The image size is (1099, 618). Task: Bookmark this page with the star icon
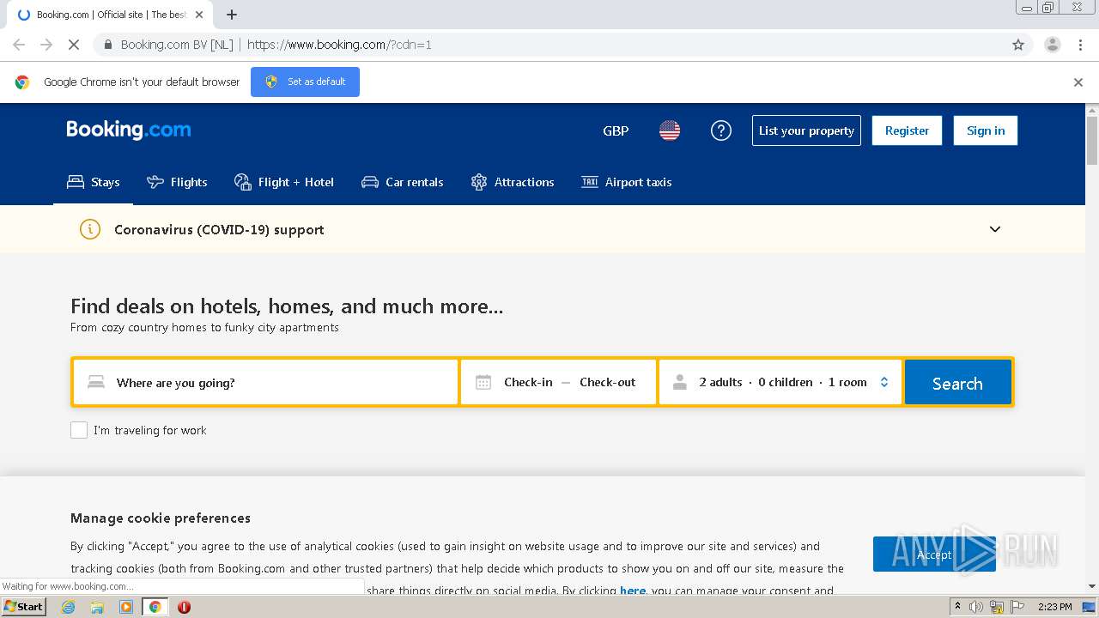(1018, 45)
